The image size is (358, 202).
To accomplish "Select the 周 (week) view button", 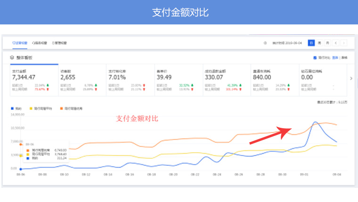I will [319, 43].
